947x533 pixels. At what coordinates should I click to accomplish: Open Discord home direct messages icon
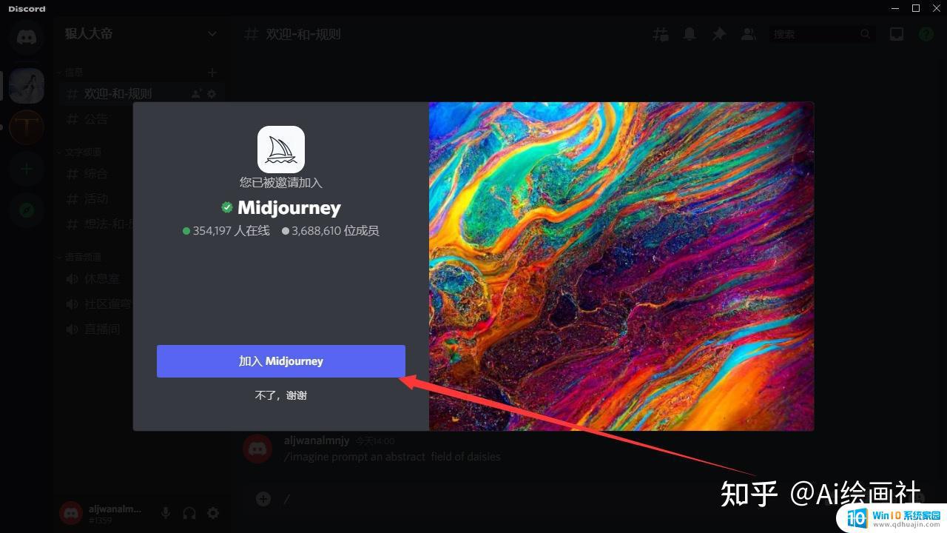point(27,37)
